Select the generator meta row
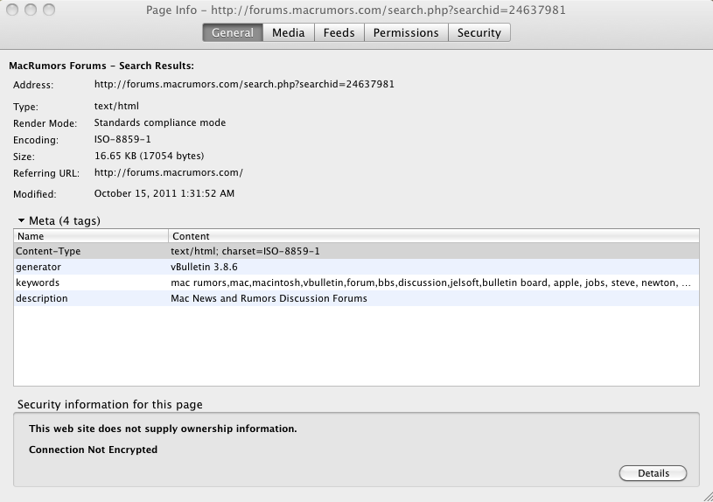Screen dimensions: 713x502 pyautogui.click(x=357, y=267)
